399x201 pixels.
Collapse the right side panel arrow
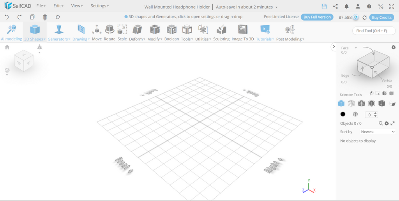[x=334, y=47]
